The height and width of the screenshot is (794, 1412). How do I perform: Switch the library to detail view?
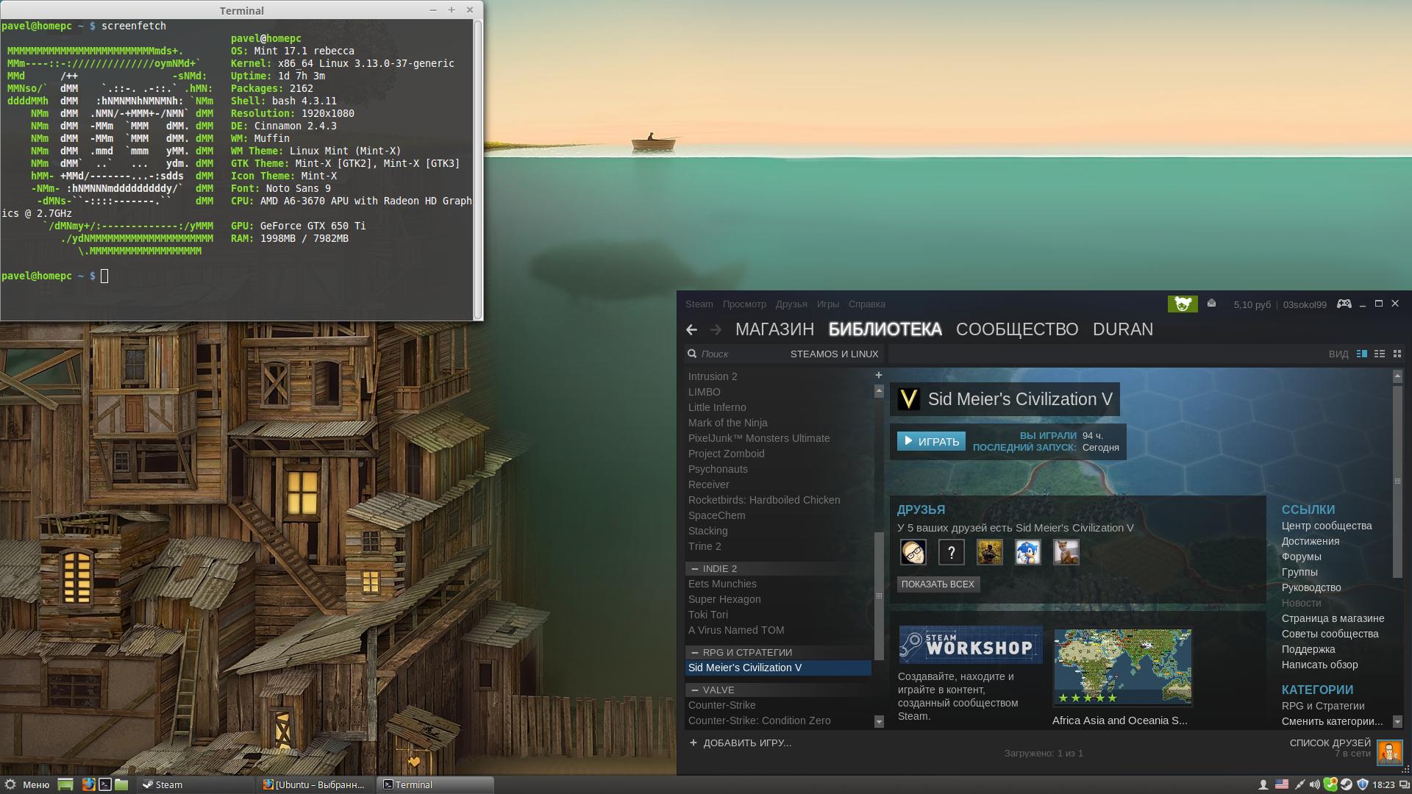(1362, 354)
